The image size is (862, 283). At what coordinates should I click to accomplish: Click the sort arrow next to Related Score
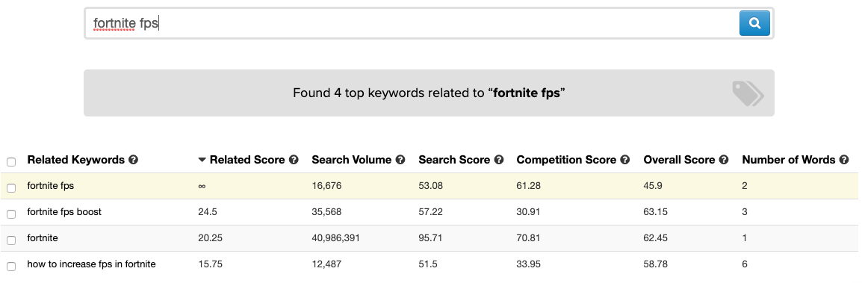coord(202,160)
